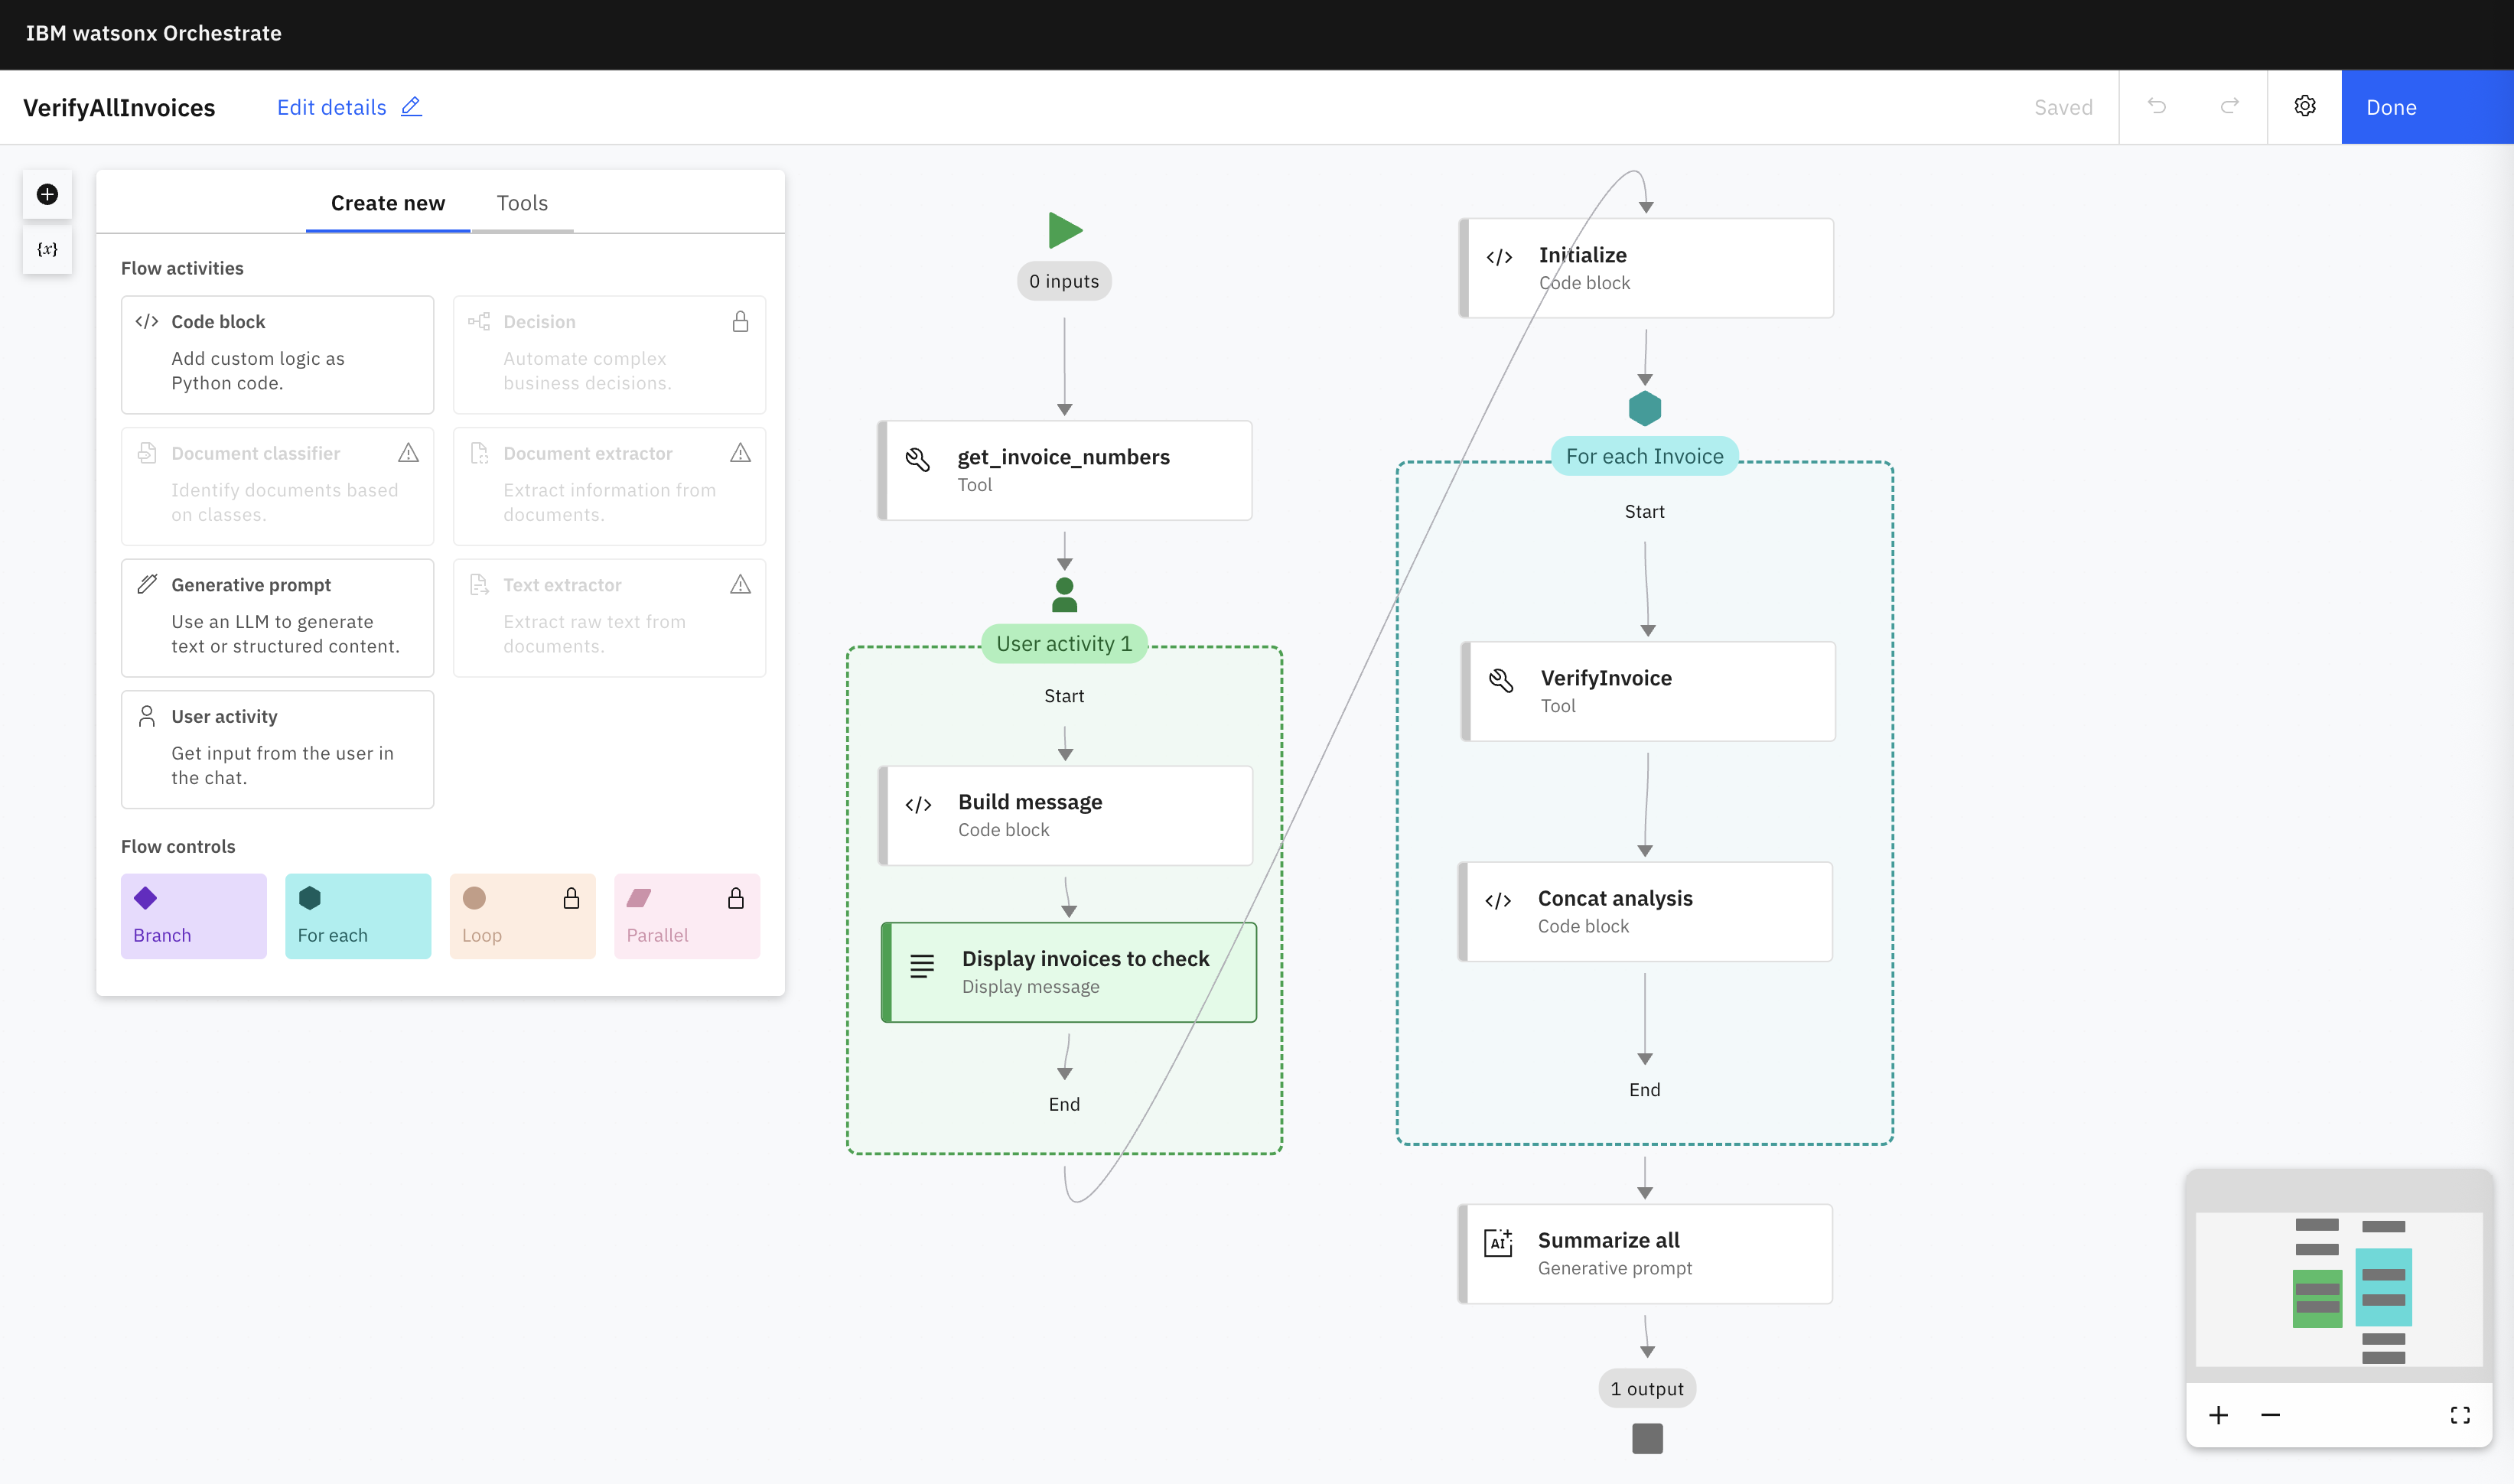The image size is (2514, 1484).
Task: Zoom in the canvas with plus
Action: pos(2218,1415)
